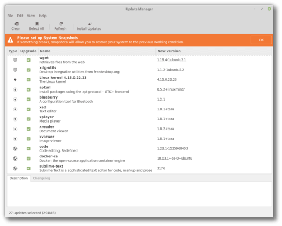
Task: Click the up-arrow type icon for xed
Action: pos(16,109)
